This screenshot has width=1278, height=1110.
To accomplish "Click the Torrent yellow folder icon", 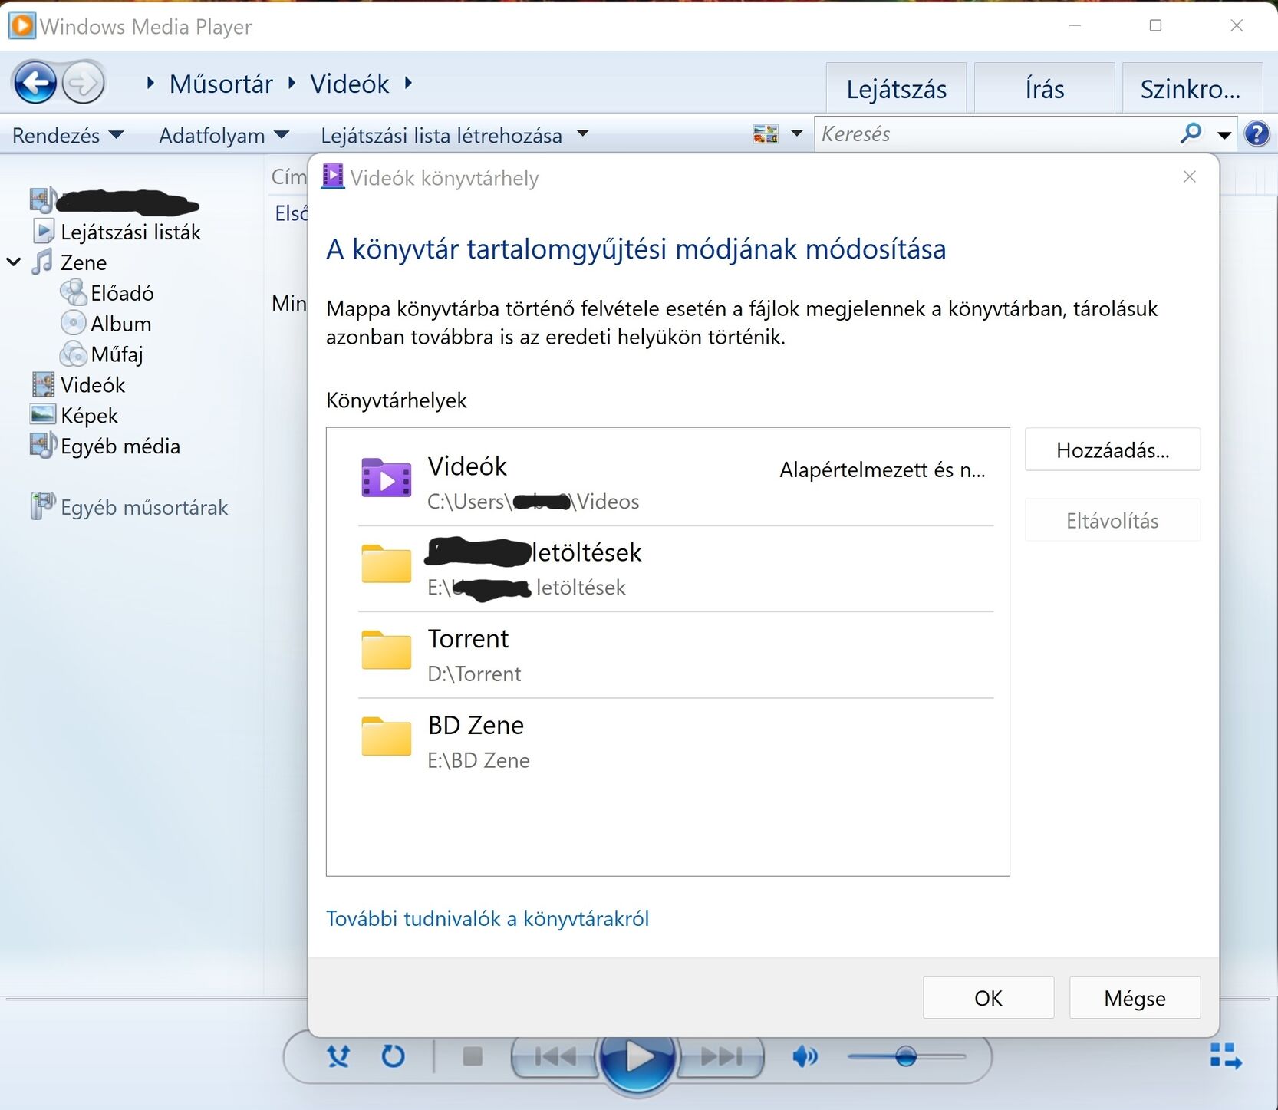I will click(387, 650).
